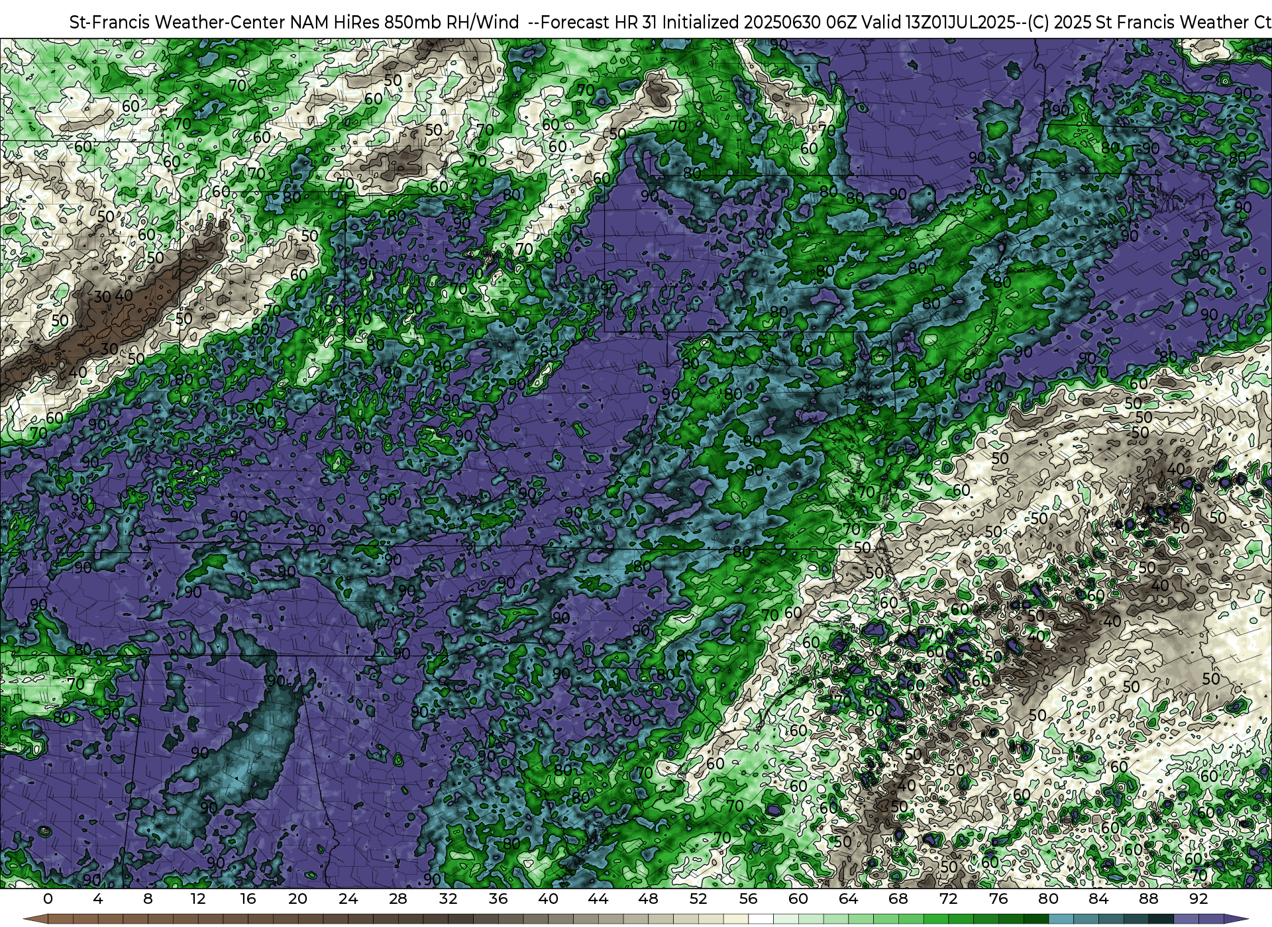Click the colorbar label '20'
Screen dimensions: 1272x927
298,899
